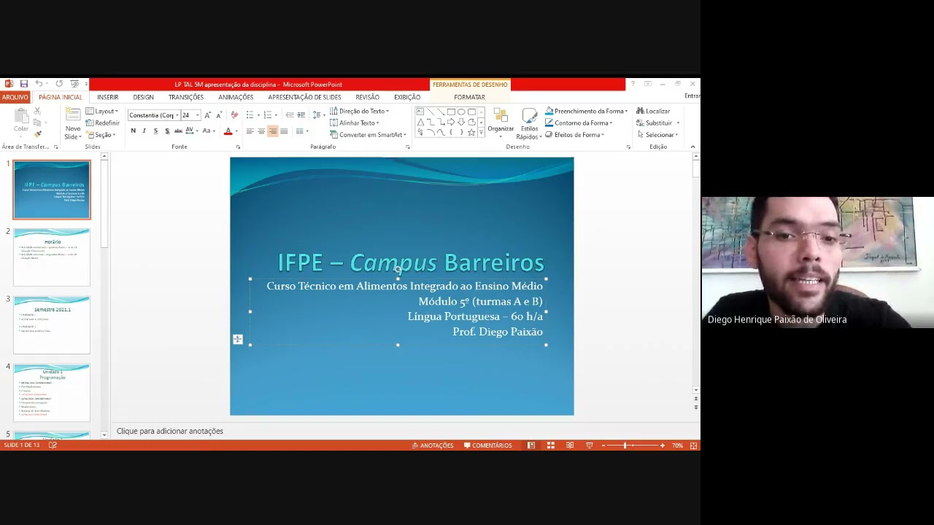Decrease font size with small A icon

(218, 115)
